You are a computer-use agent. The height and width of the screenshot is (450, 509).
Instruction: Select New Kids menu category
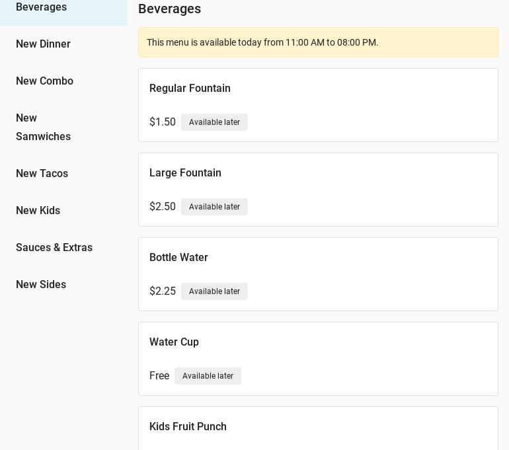tap(38, 211)
